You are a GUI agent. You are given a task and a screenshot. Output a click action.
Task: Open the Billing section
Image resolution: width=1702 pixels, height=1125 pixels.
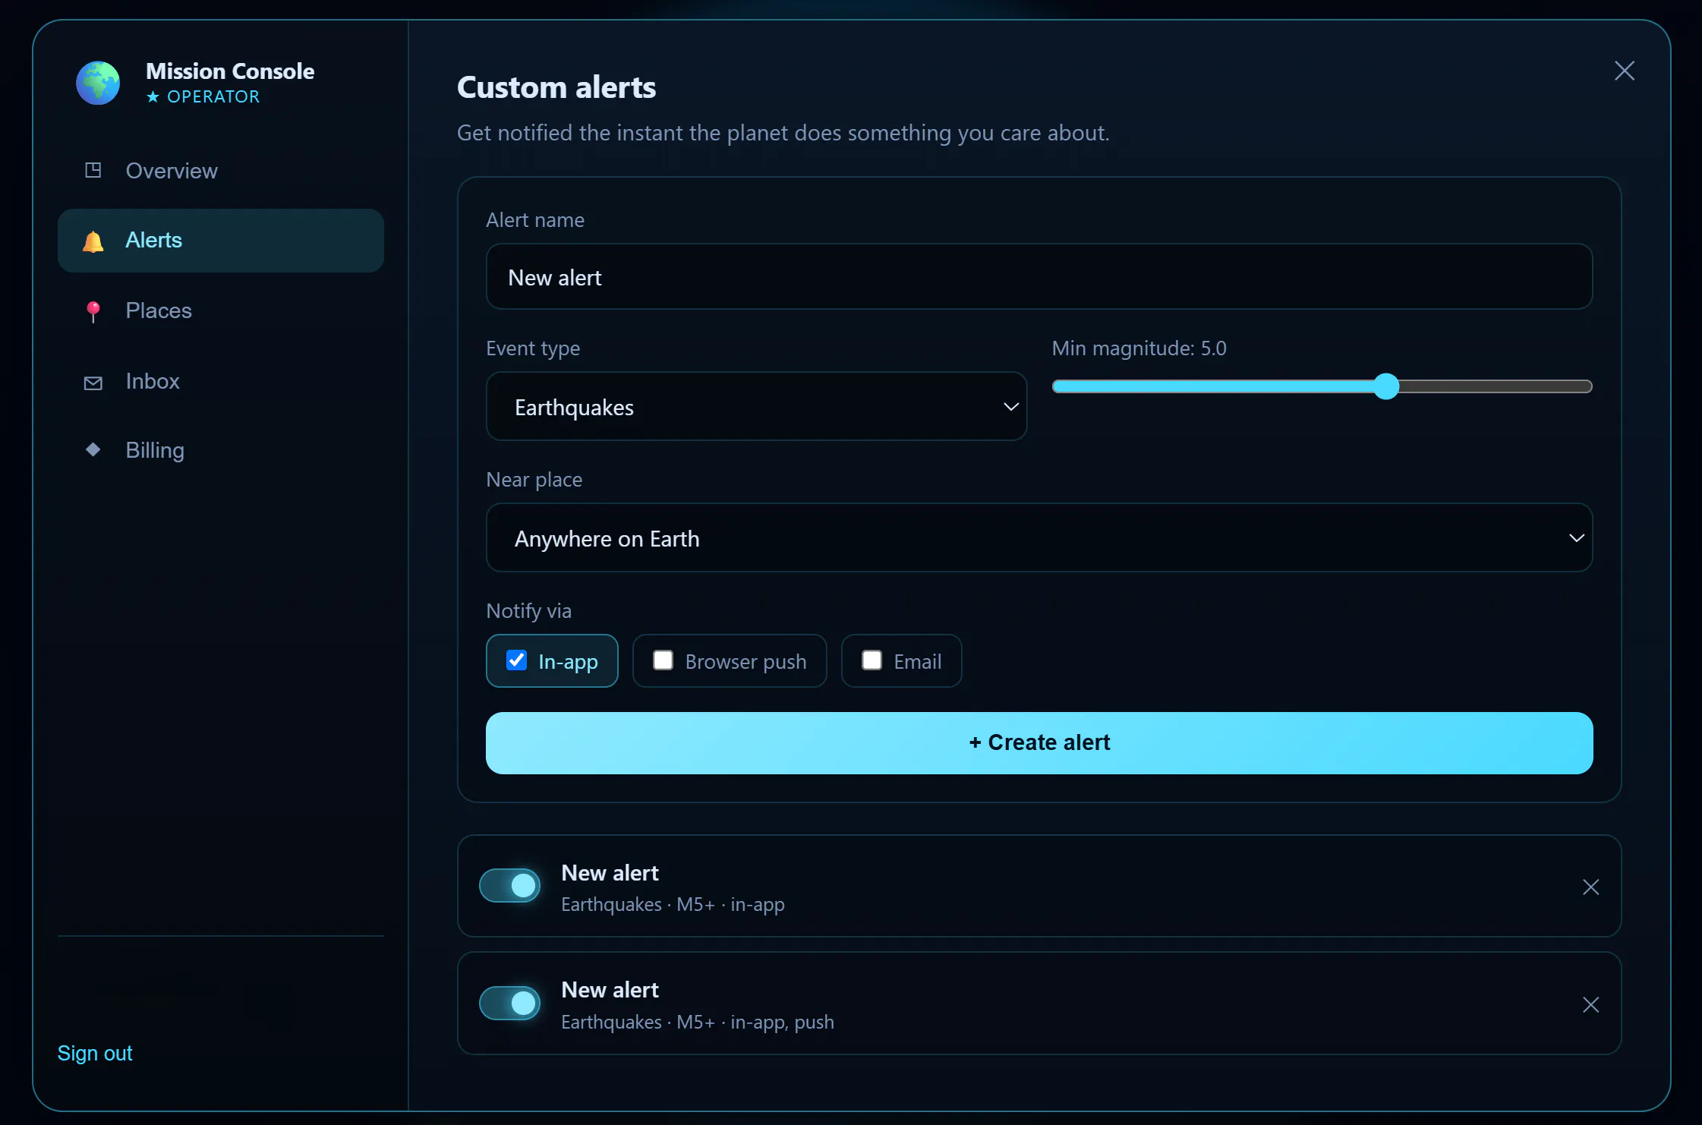pos(221,450)
